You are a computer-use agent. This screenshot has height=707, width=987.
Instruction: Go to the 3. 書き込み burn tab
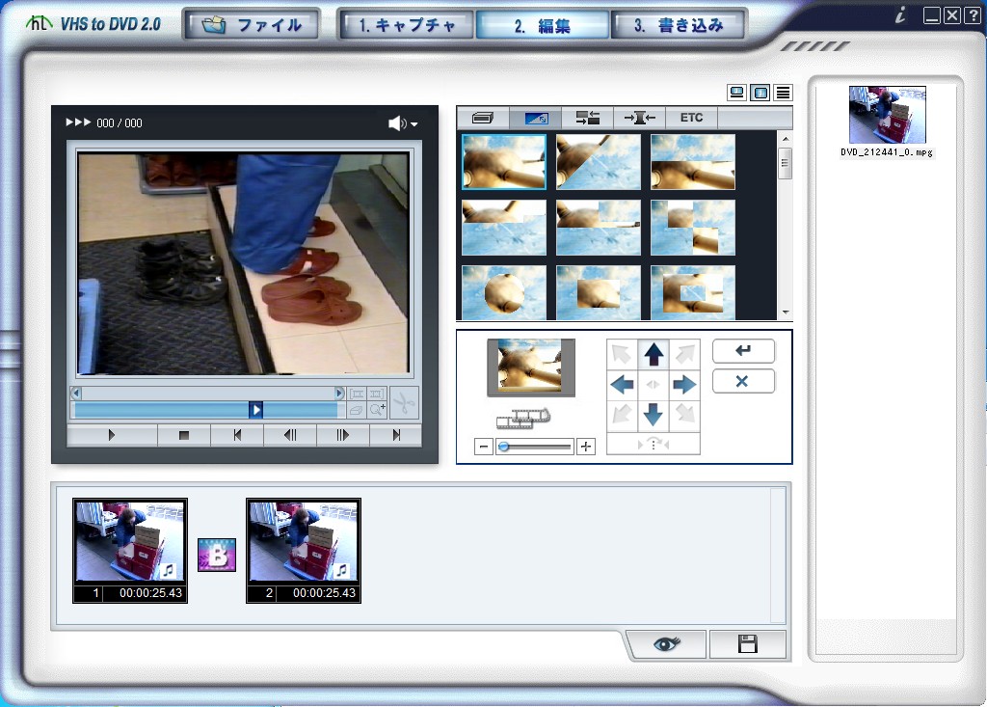678,25
